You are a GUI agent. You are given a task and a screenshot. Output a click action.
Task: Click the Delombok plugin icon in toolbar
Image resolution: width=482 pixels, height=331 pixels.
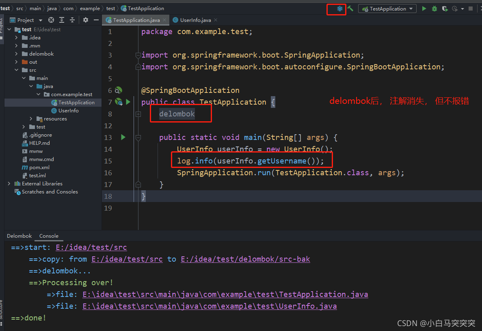(x=340, y=9)
